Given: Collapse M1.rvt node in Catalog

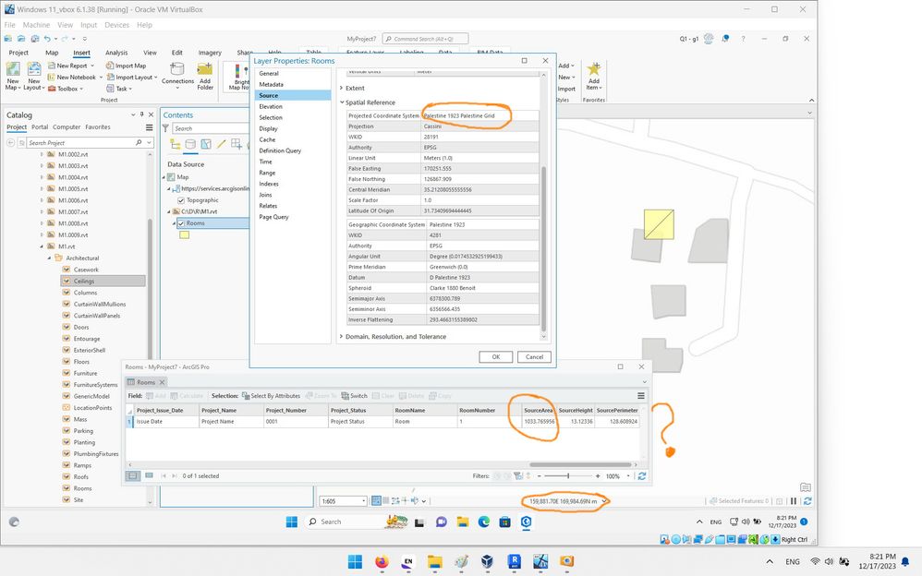Looking at the screenshot, I should tap(42, 246).
